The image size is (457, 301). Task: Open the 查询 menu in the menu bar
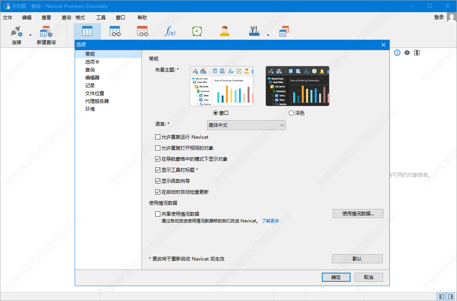[66, 17]
